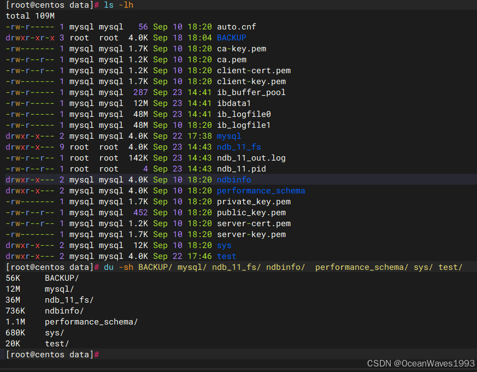The height and width of the screenshot is (372, 477).
Task: Click the ca.pem file name
Action: [232, 60]
